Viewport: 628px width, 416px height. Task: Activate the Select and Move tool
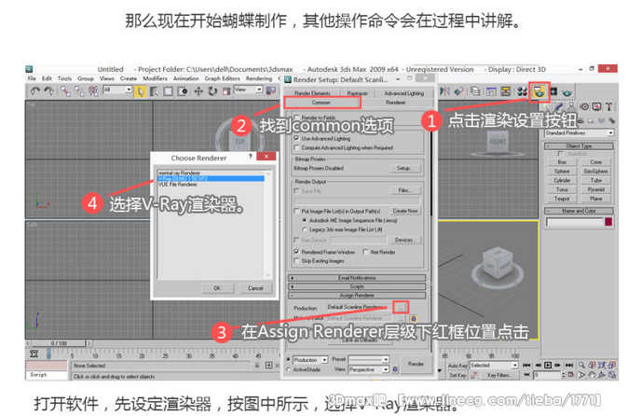pyautogui.click(x=198, y=91)
